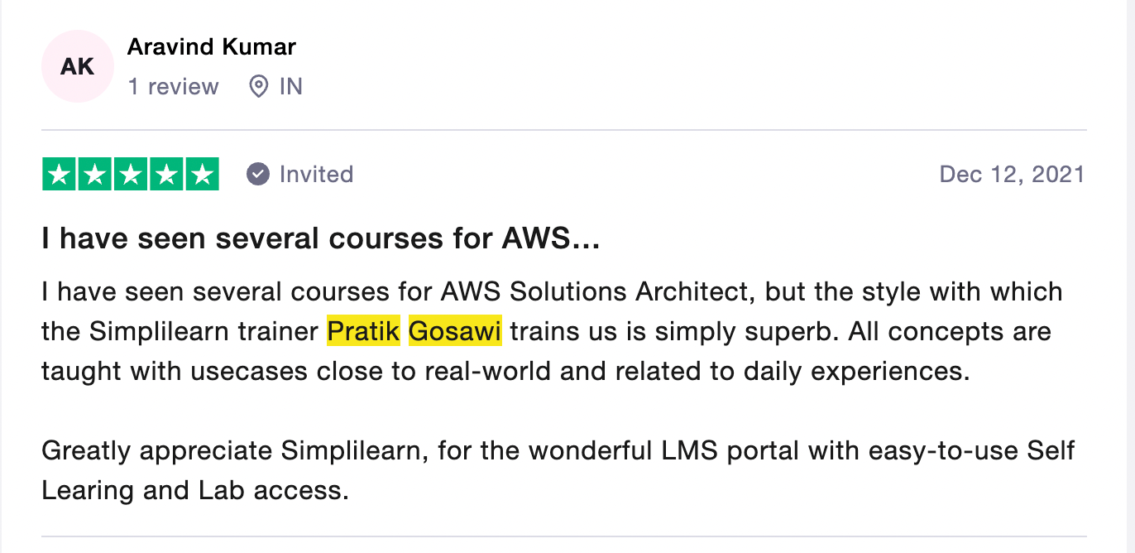Open reviewer Aravind Kumar's profile name

point(212,47)
